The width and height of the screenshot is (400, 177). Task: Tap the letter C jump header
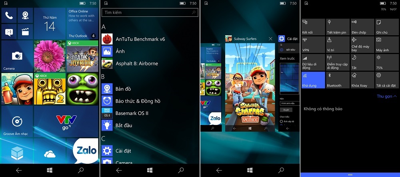[103, 139]
